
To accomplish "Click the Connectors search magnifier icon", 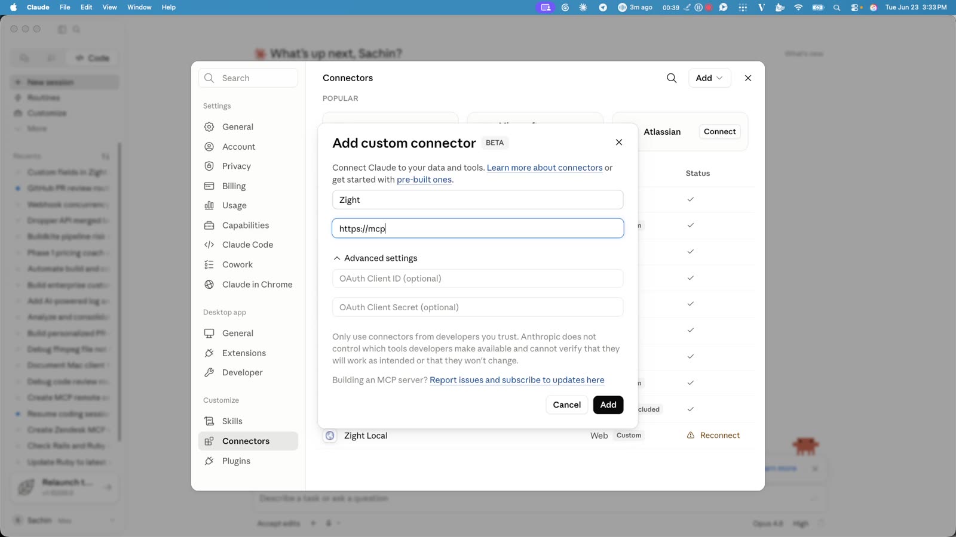I will click(x=672, y=78).
